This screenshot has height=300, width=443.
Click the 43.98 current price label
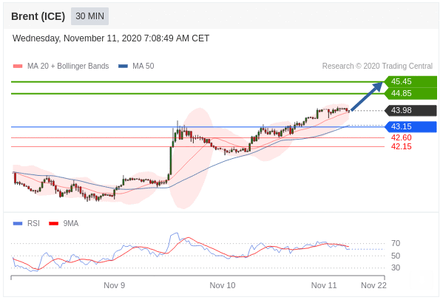pyautogui.click(x=410, y=110)
